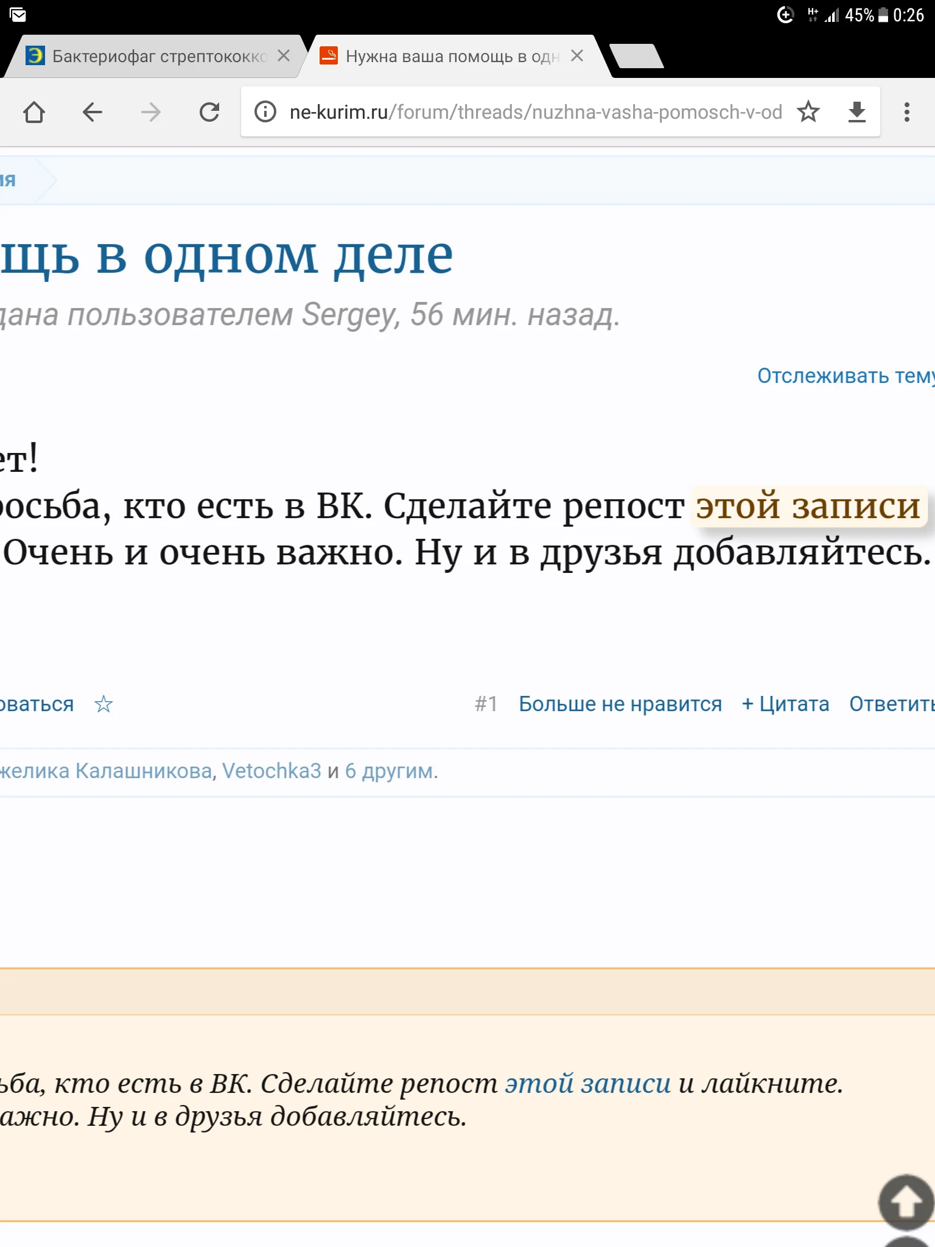Open the #1 post permalink
This screenshot has width=935, height=1247.
pos(486,704)
